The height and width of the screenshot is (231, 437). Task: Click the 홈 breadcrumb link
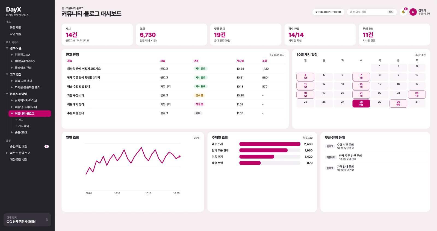coord(63,8)
